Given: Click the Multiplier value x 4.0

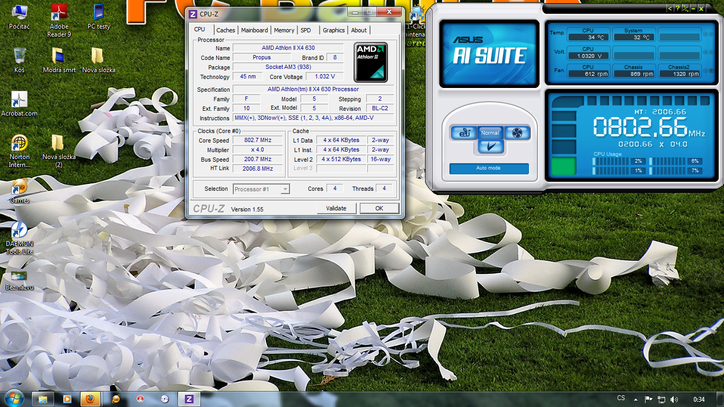Looking at the screenshot, I should 258,150.
